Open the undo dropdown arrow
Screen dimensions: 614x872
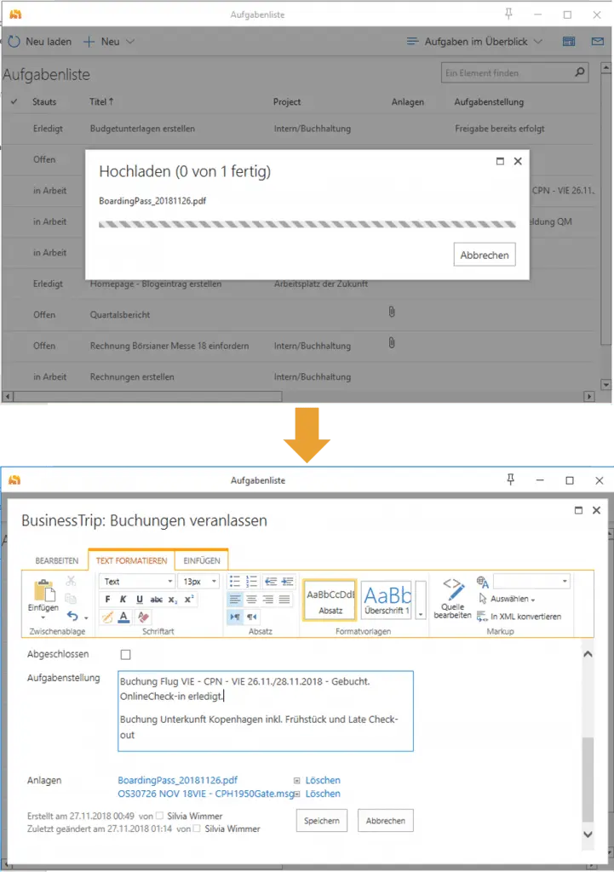86,617
